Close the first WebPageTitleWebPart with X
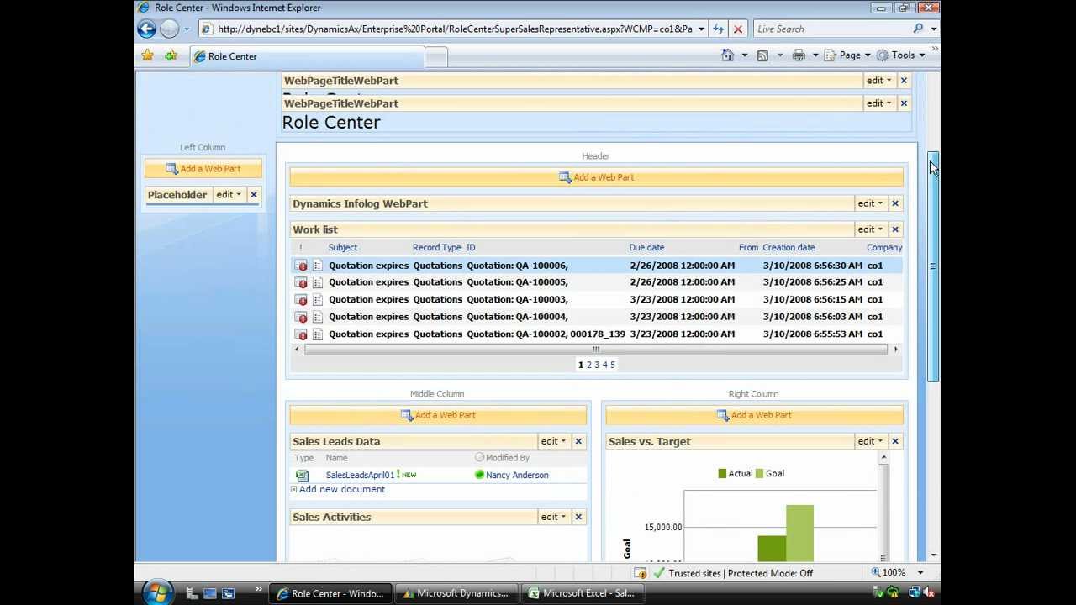 pyautogui.click(x=904, y=81)
